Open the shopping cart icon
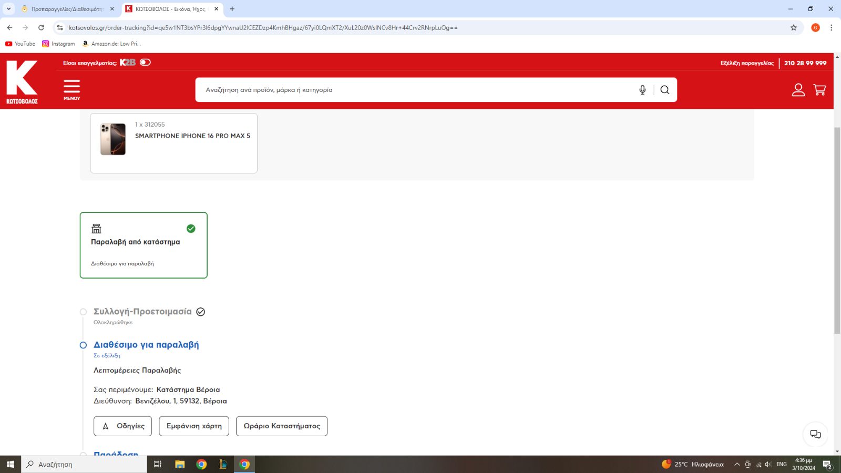The image size is (841, 473). pyautogui.click(x=819, y=90)
